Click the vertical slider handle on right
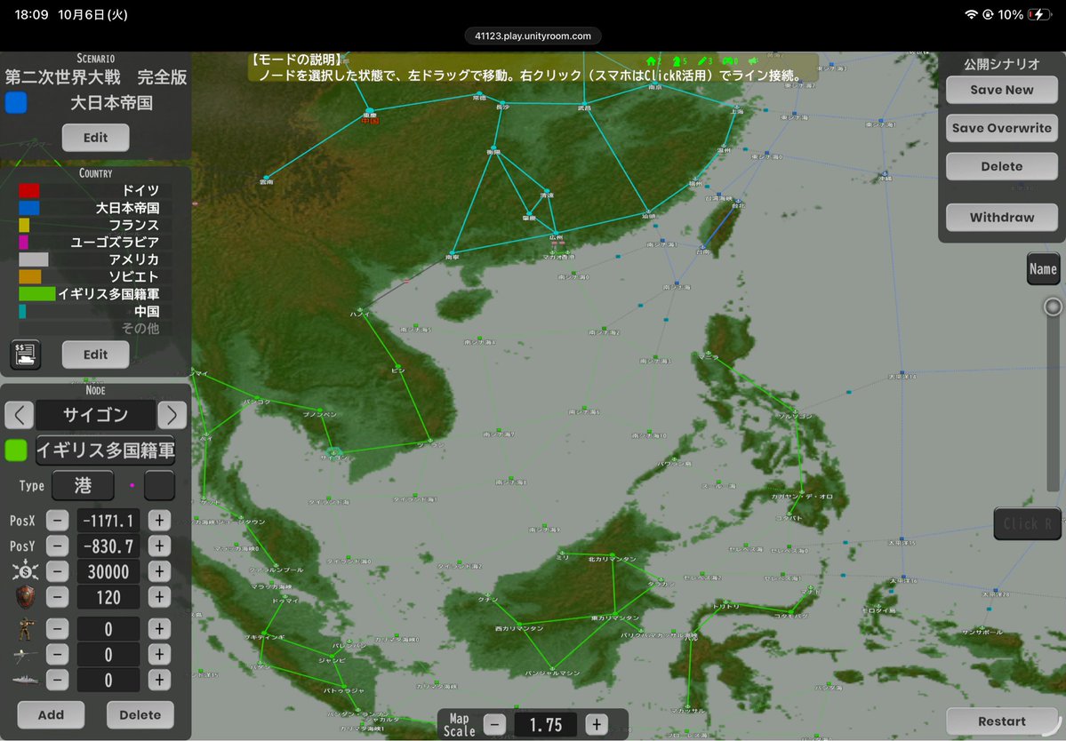The image size is (1066, 741). coord(1053,307)
